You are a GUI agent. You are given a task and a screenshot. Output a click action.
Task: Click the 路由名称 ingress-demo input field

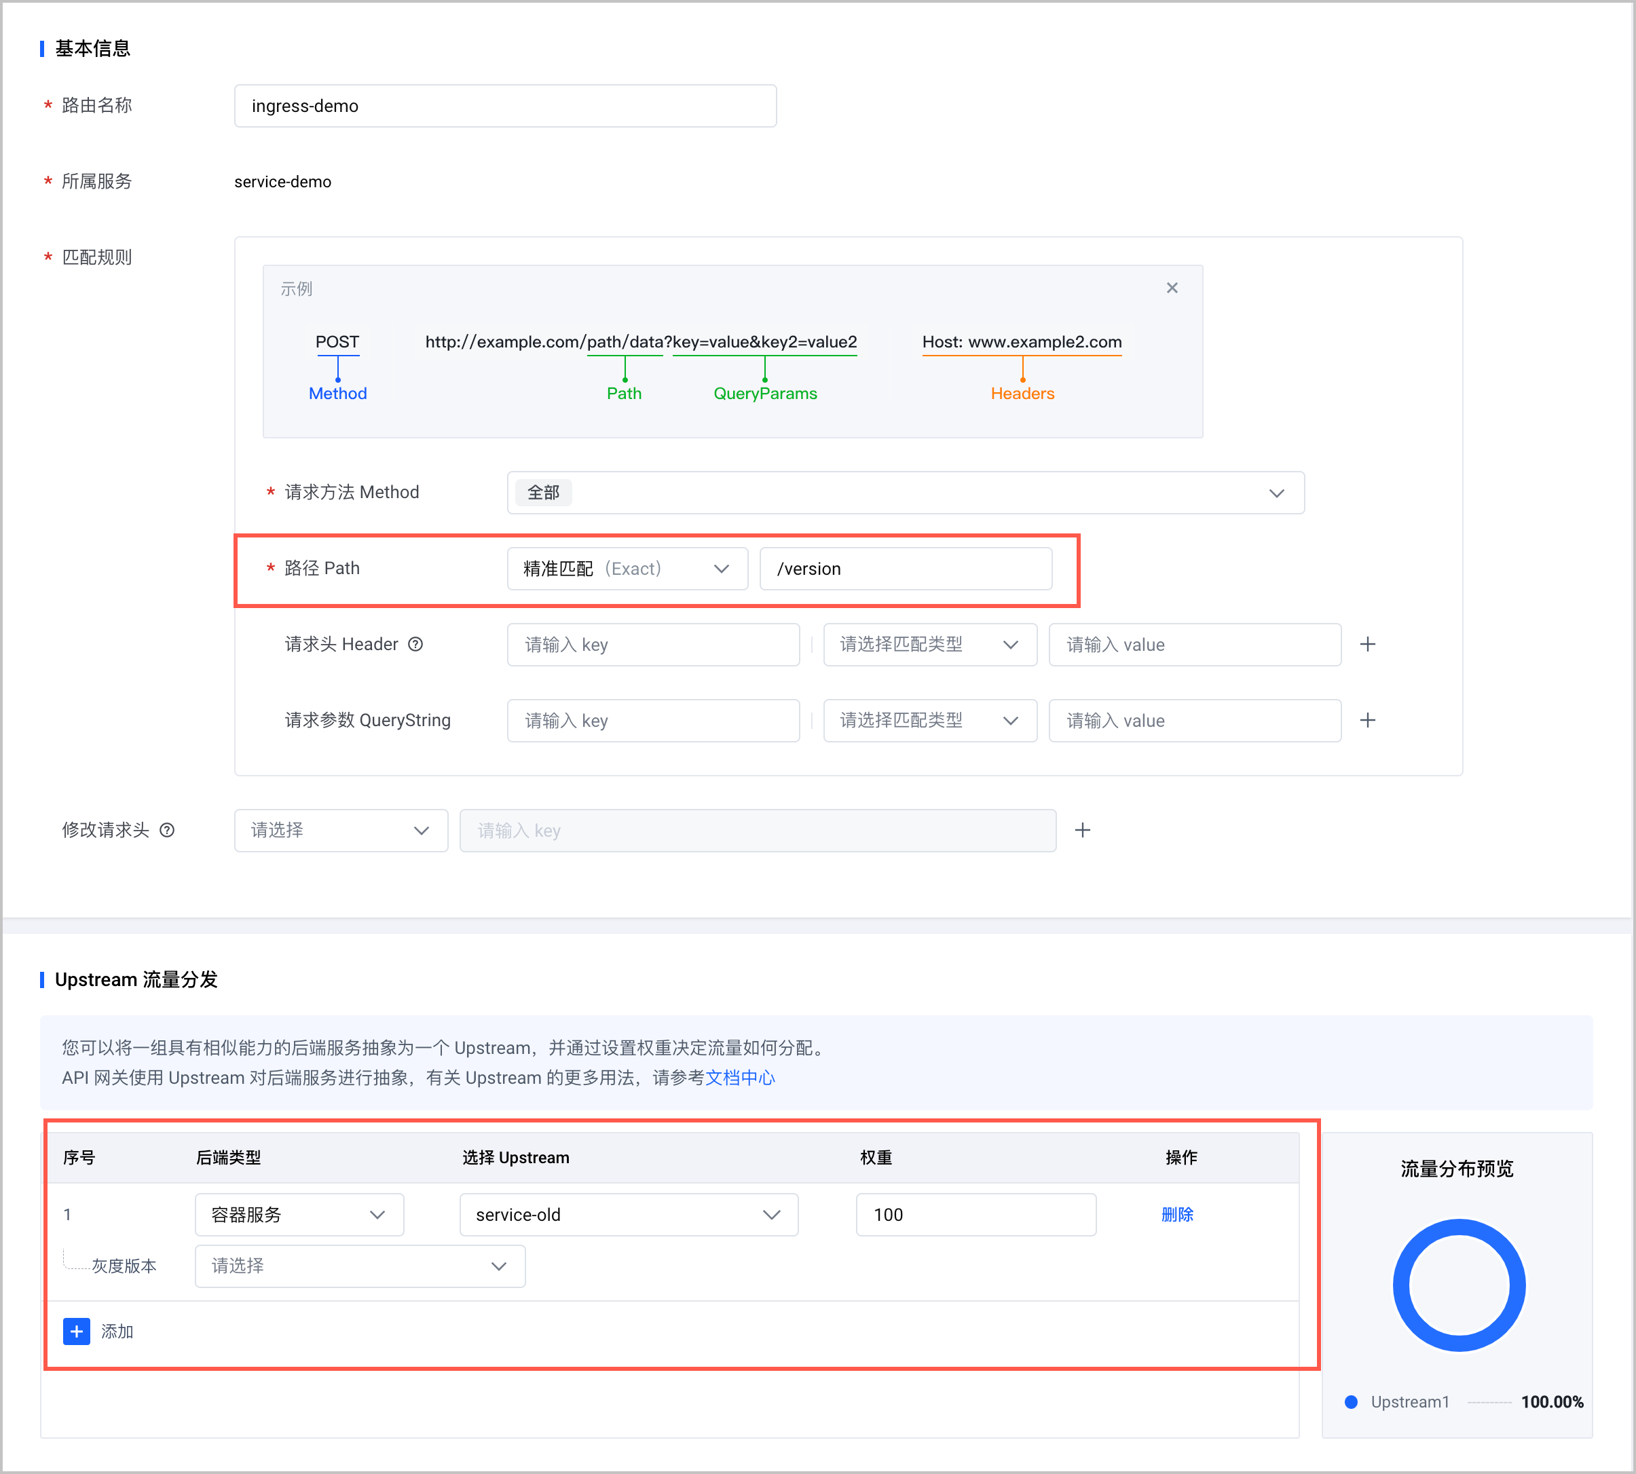[505, 106]
